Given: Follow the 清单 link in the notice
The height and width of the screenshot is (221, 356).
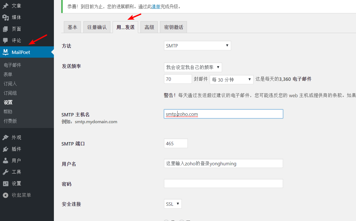Looking at the screenshot, I should click(x=156, y=6).
